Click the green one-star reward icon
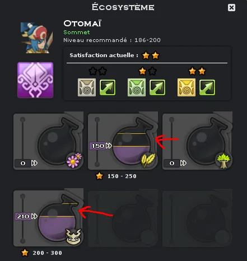The image size is (247, 261). click(137, 87)
